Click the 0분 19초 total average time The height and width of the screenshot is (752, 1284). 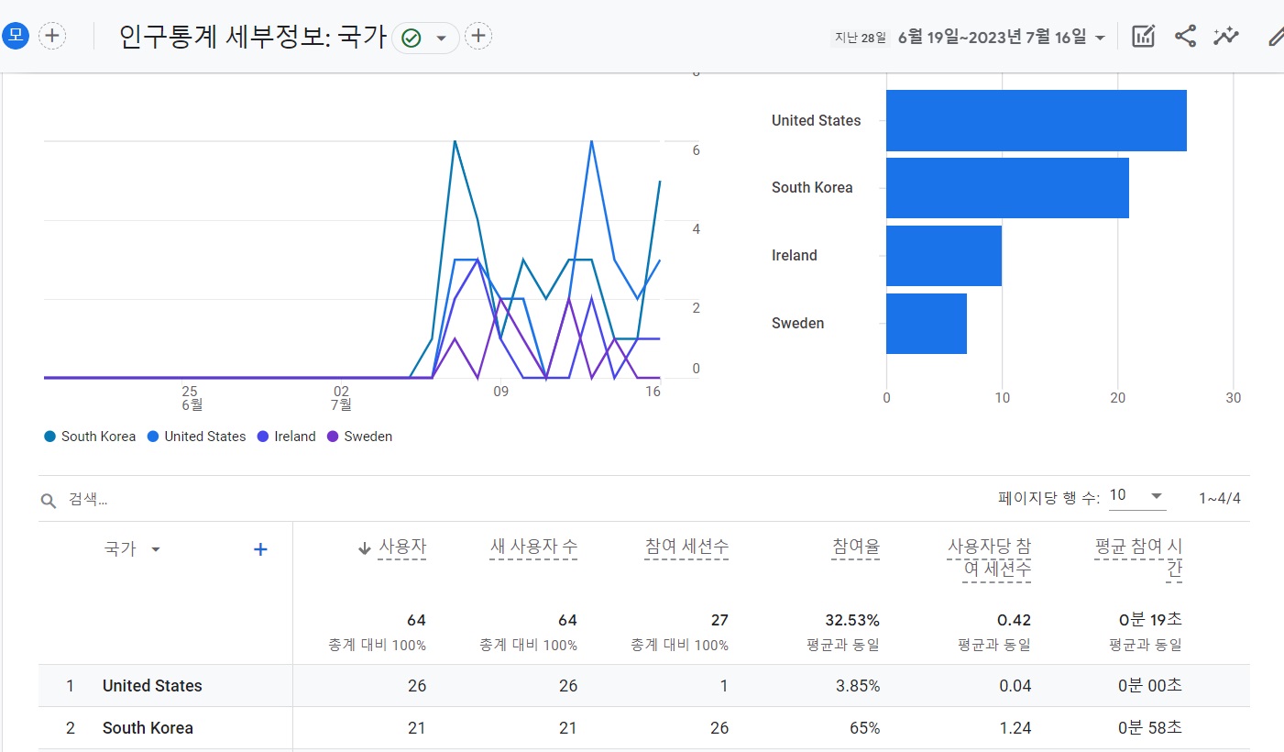coord(1150,621)
